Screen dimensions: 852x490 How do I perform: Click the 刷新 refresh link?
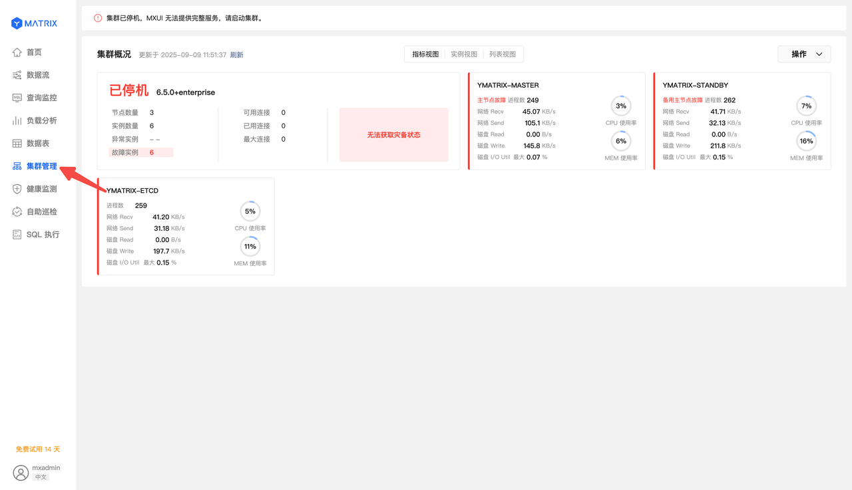click(x=237, y=55)
